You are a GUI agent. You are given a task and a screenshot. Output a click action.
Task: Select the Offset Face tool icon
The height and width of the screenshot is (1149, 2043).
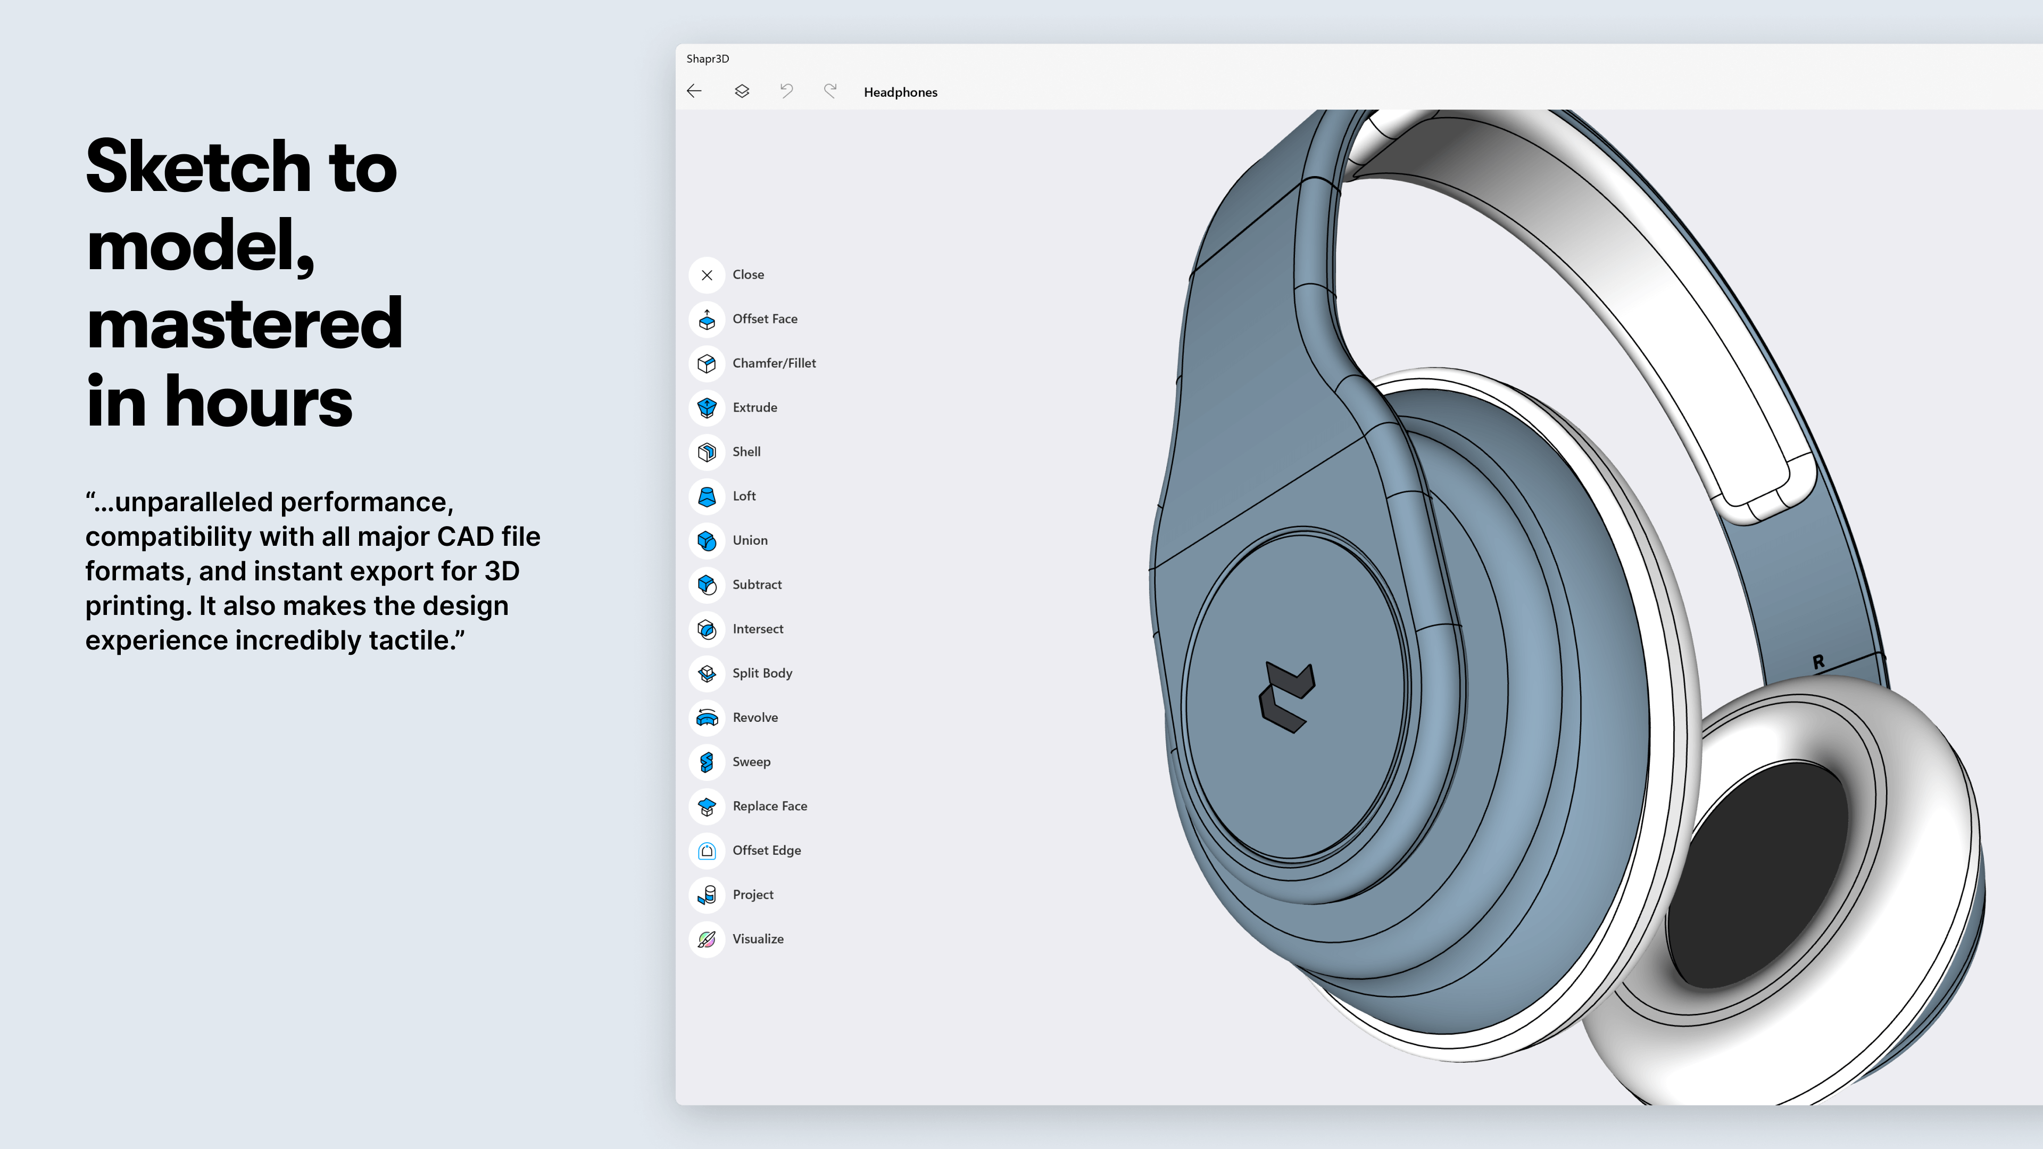[x=707, y=320]
